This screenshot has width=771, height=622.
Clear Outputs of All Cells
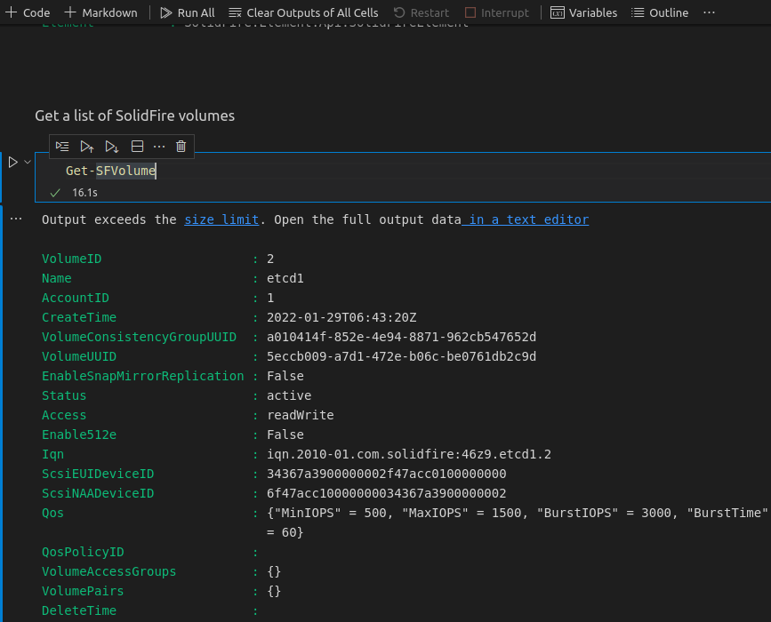304,12
